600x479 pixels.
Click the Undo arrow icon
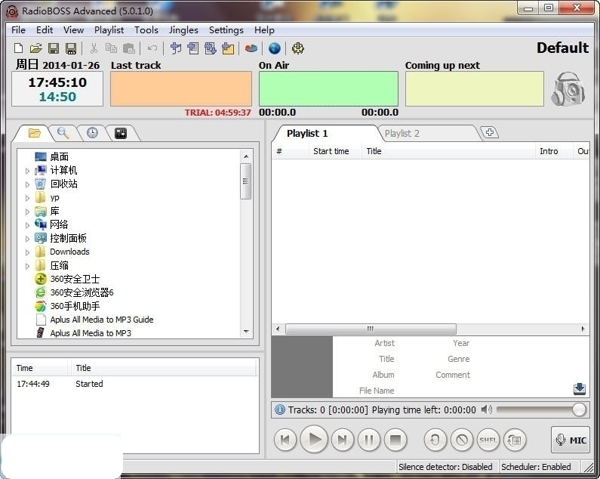pyautogui.click(x=152, y=48)
